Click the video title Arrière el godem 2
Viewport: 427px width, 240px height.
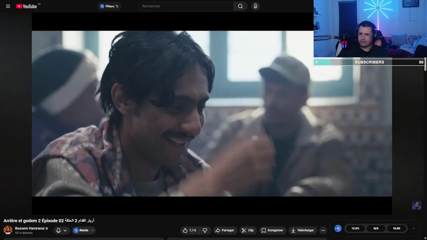click(x=49, y=221)
